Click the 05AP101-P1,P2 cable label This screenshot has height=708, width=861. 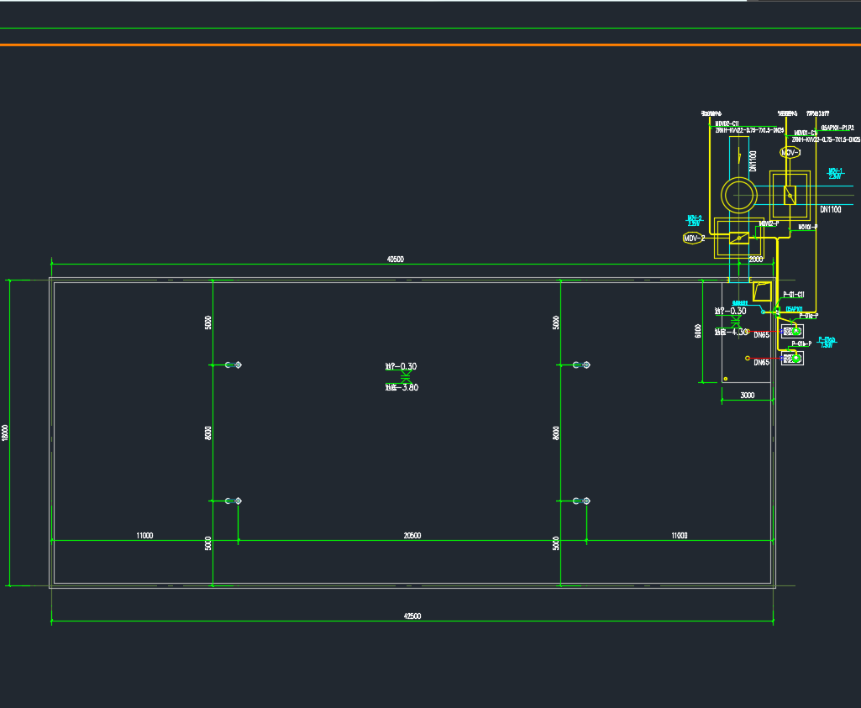[837, 128]
